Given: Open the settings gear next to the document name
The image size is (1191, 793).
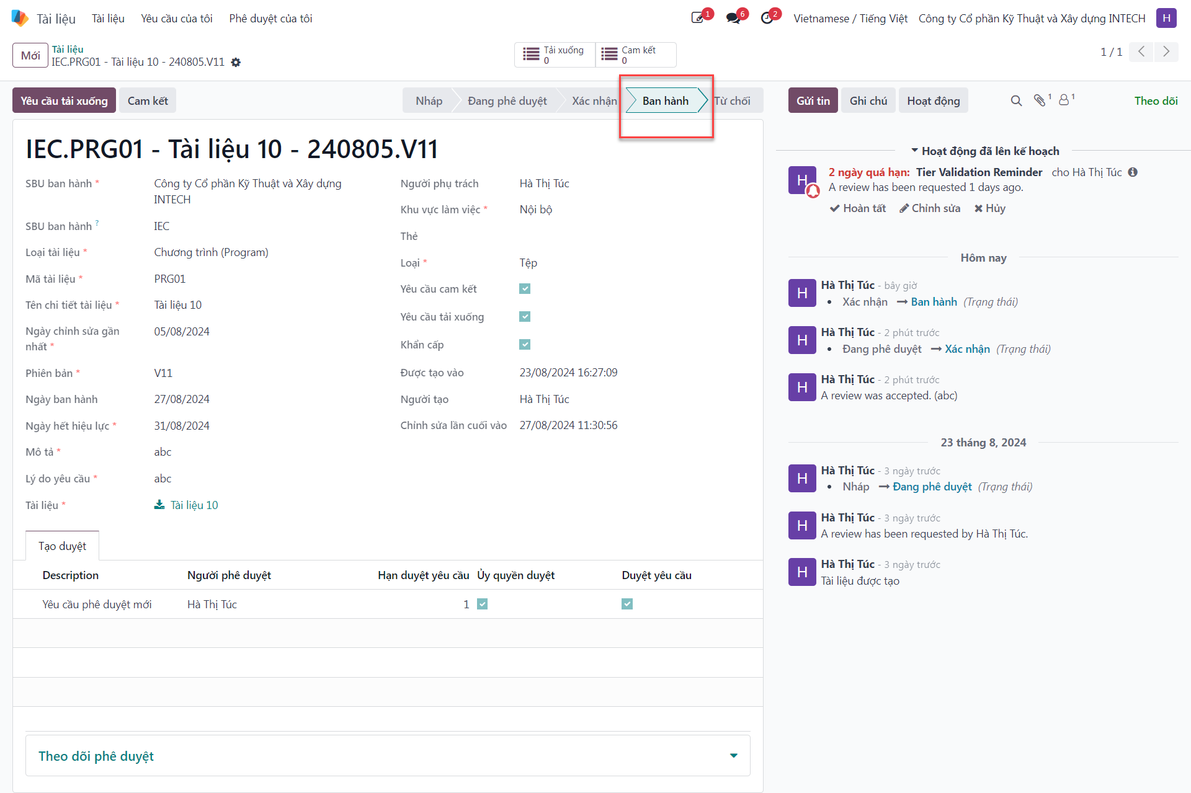Looking at the screenshot, I should (x=236, y=62).
